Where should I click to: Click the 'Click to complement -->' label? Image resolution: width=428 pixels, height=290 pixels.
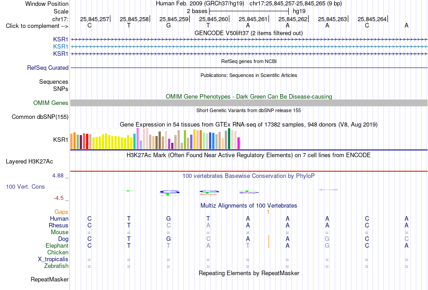click(x=37, y=26)
